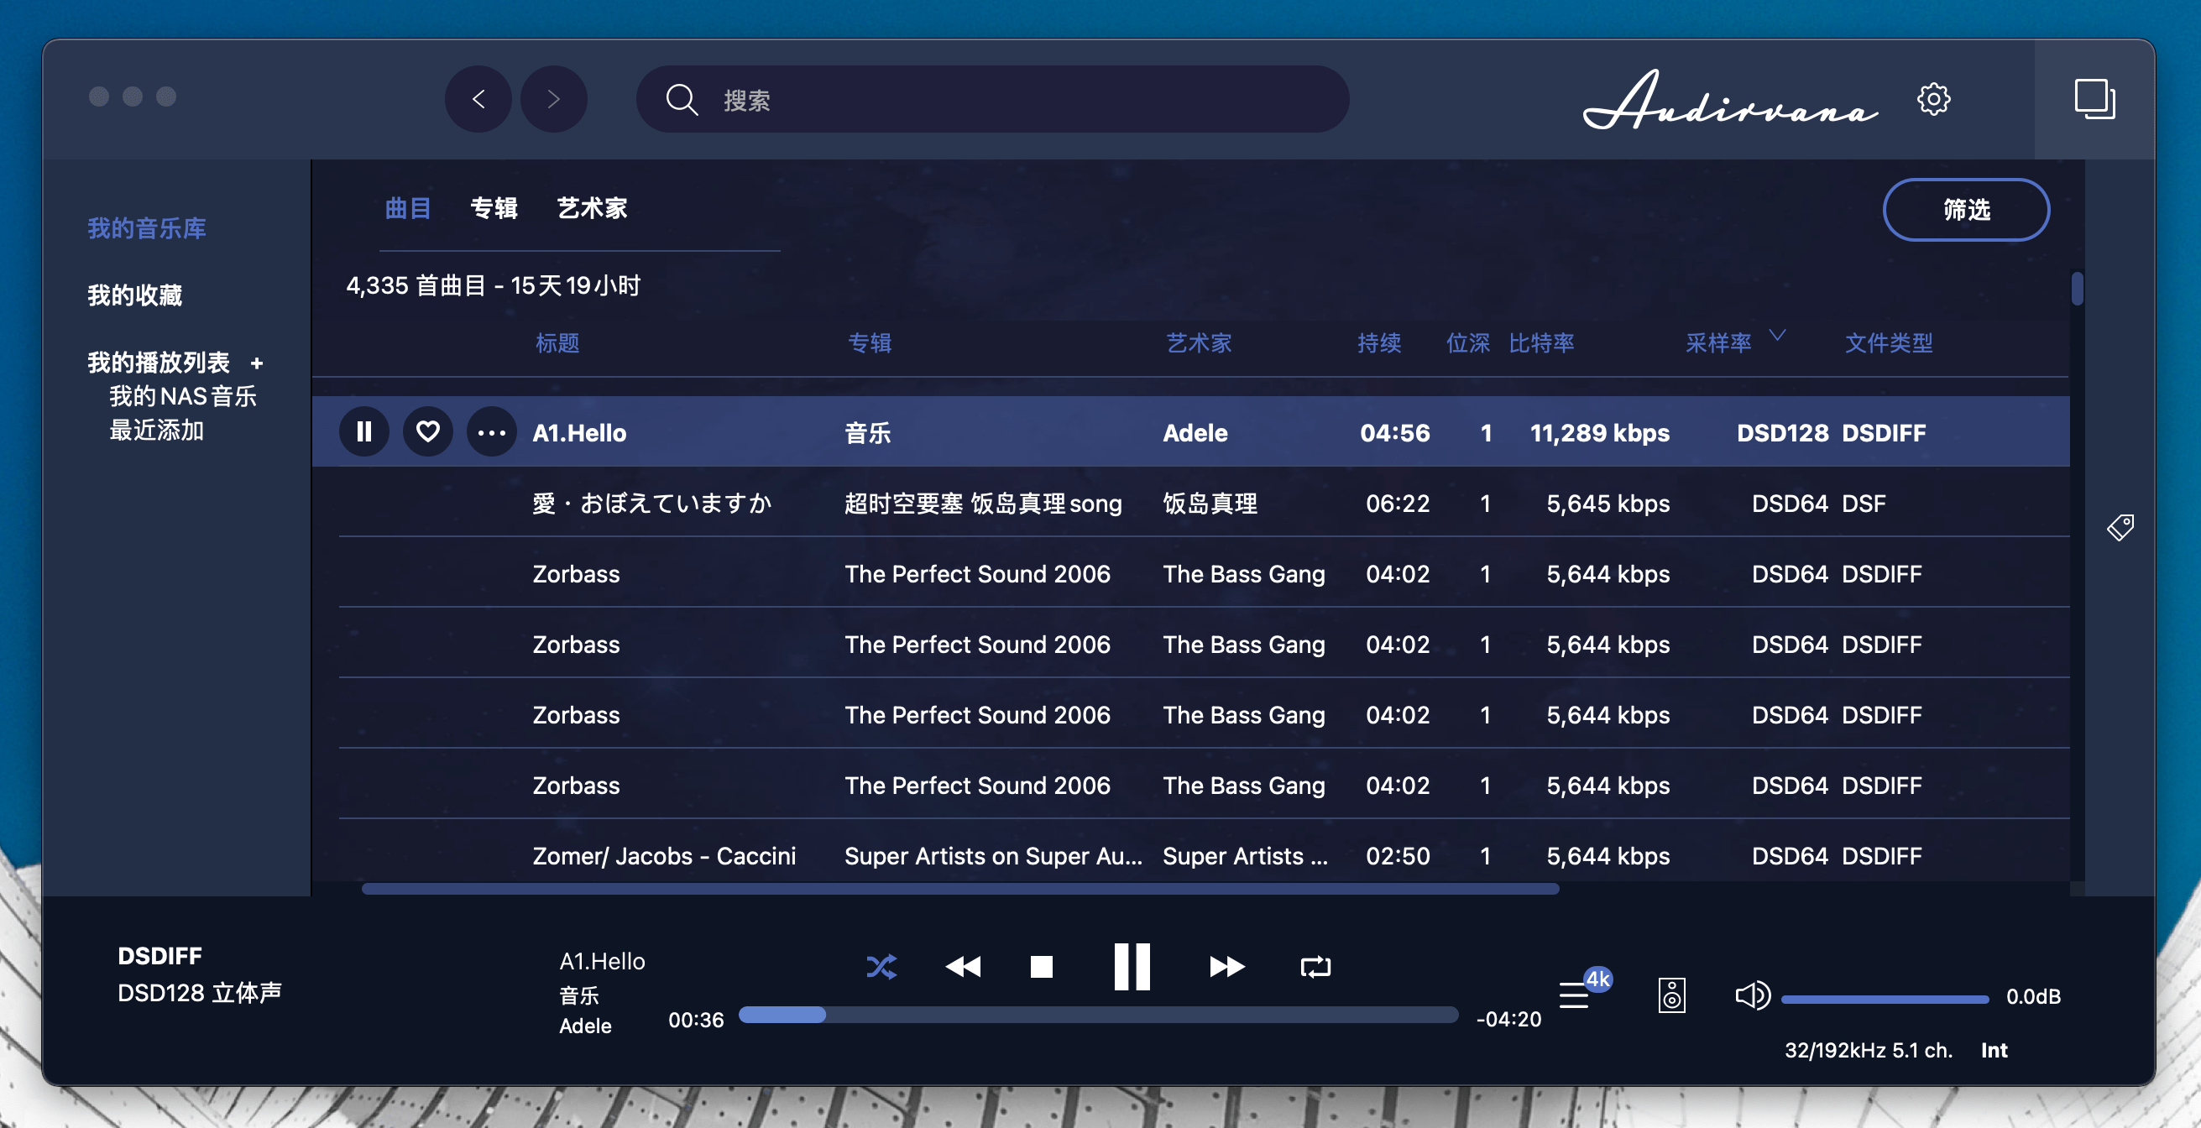2201x1128 pixels.
Task: Click artist Adele in highlighted row
Action: point(1195,432)
